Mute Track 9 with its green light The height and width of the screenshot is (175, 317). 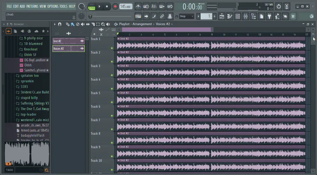112,156
